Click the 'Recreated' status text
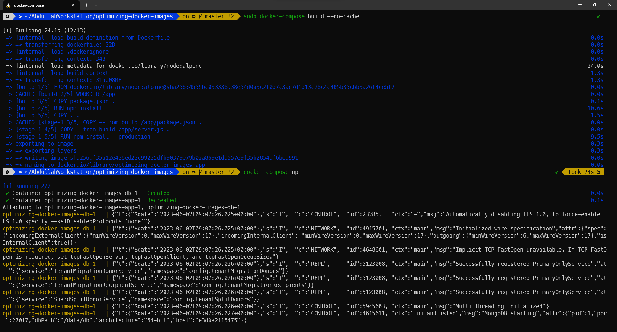 [x=161, y=200]
